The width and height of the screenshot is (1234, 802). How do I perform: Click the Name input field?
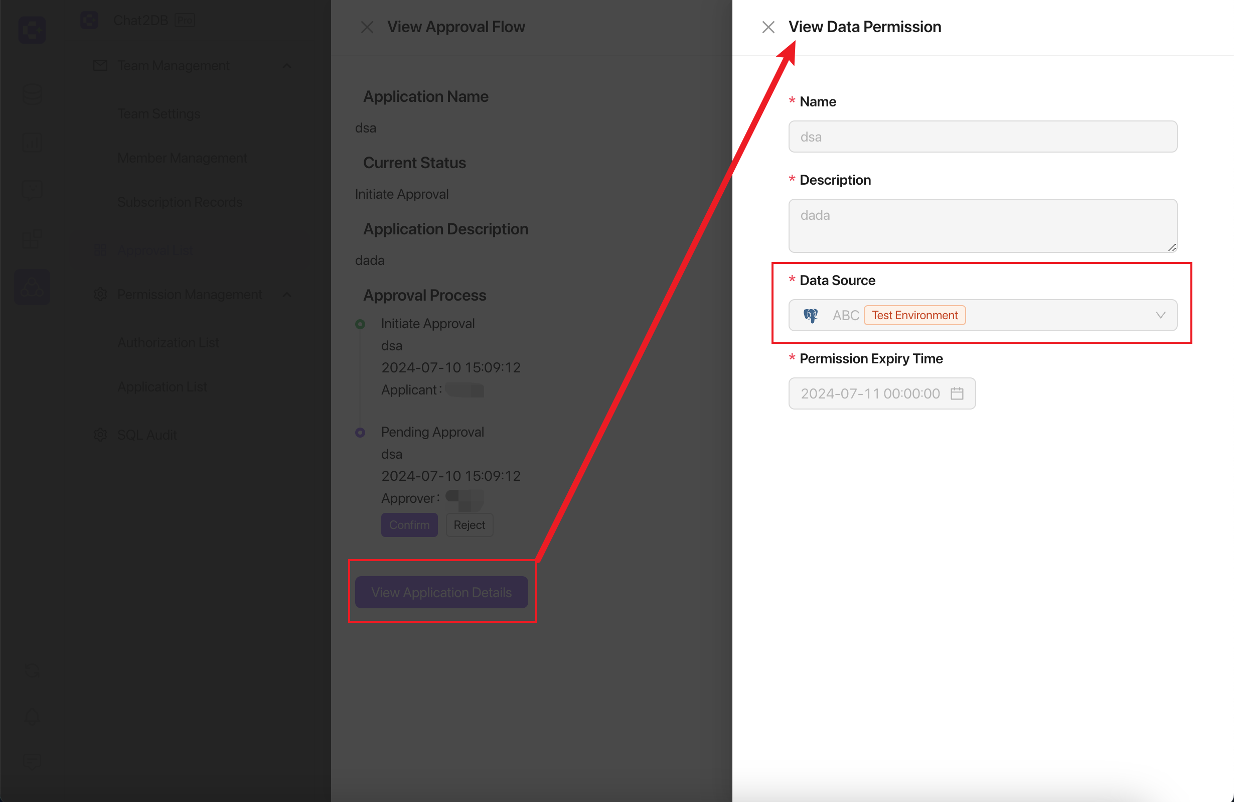(x=983, y=137)
